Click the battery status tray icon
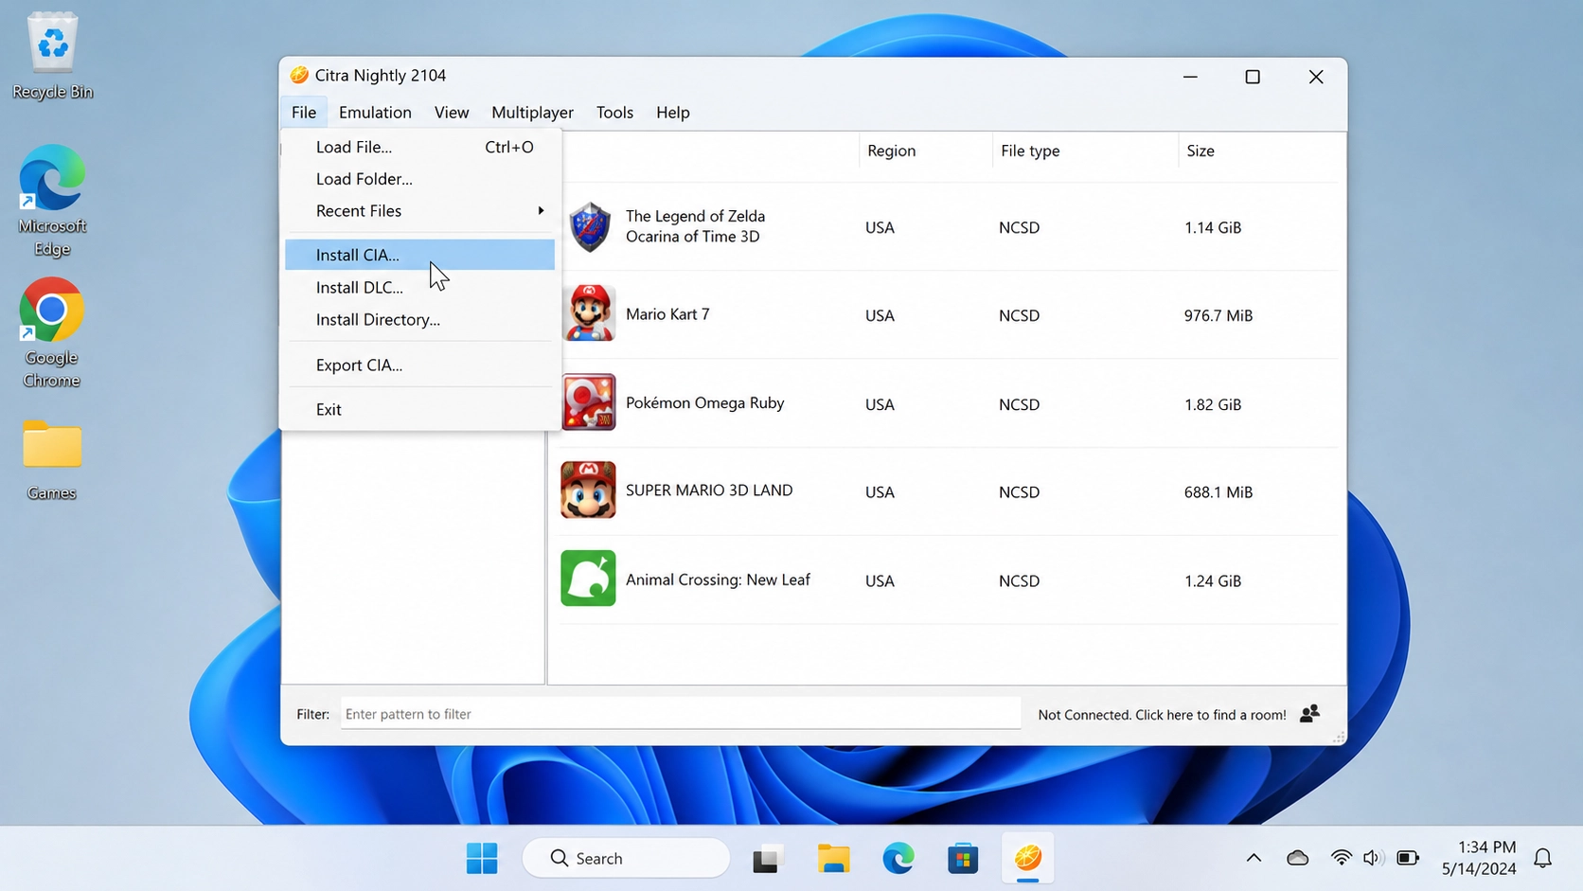Screen dimensions: 1583x891 [x=1408, y=859]
